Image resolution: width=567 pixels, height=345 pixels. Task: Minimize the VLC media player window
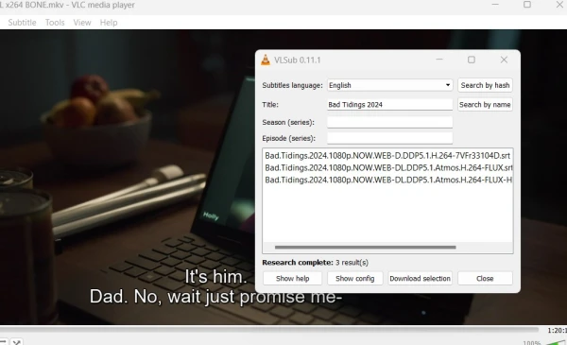tap(495, 5)
